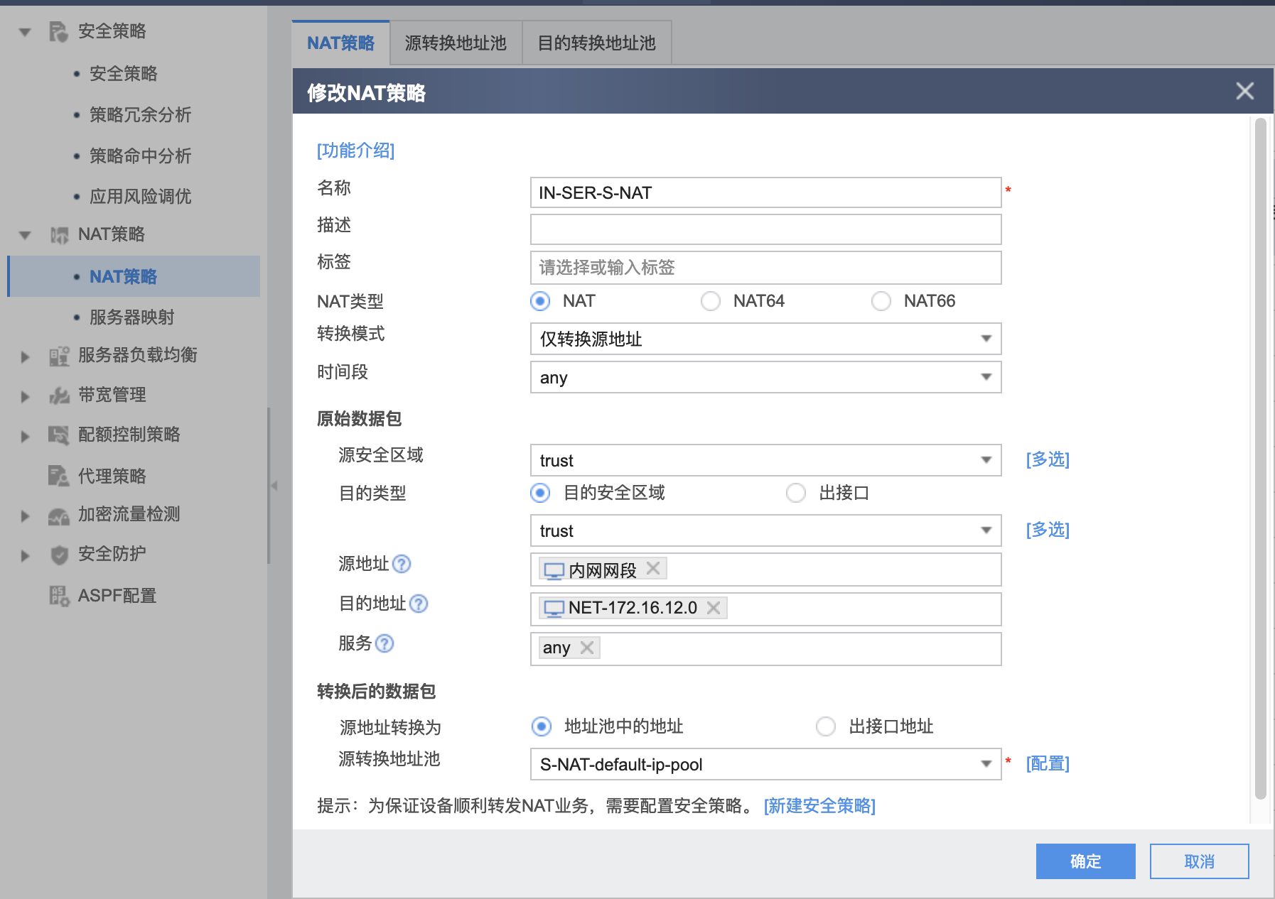Expand the 带宽管理 tree group

point(26,396)
